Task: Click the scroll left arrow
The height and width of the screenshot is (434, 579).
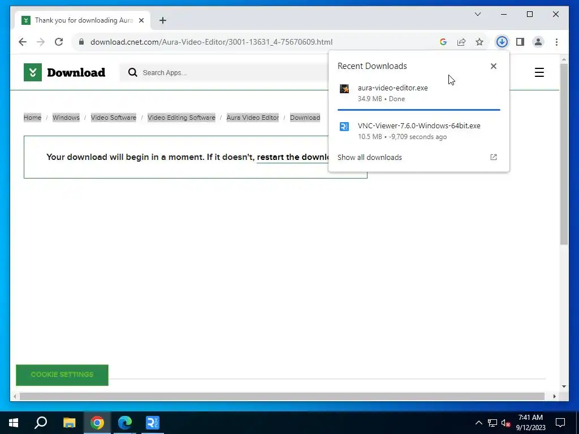Action: pyautogui.click(x=15, y=396)
